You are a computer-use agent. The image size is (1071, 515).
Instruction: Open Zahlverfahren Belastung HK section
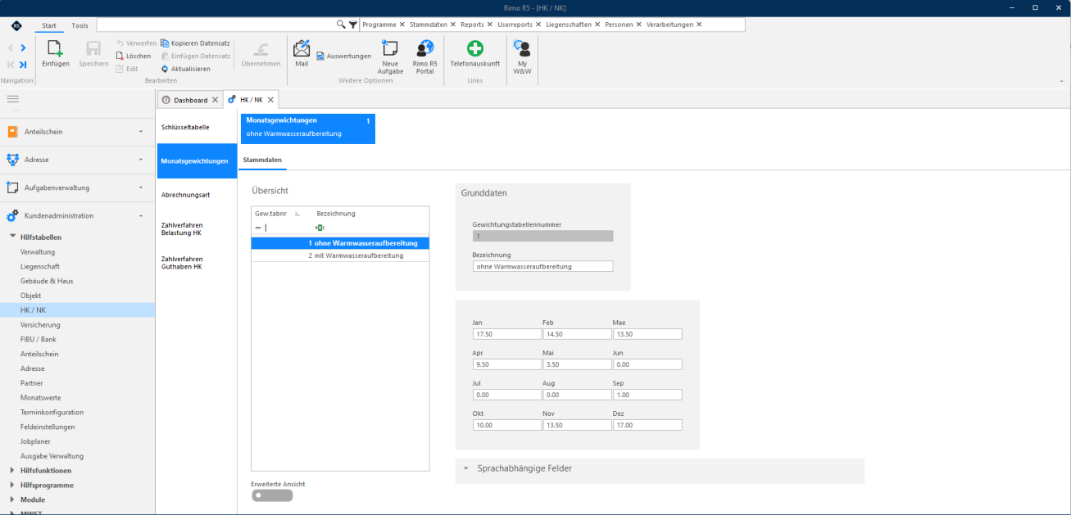point(197,229)
